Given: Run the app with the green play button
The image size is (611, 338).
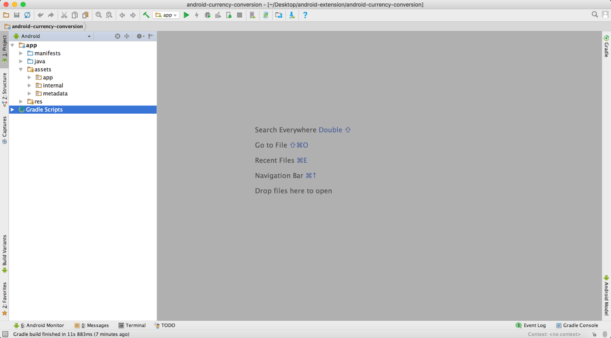Looking at the screenshot, I should pos(186,15).
